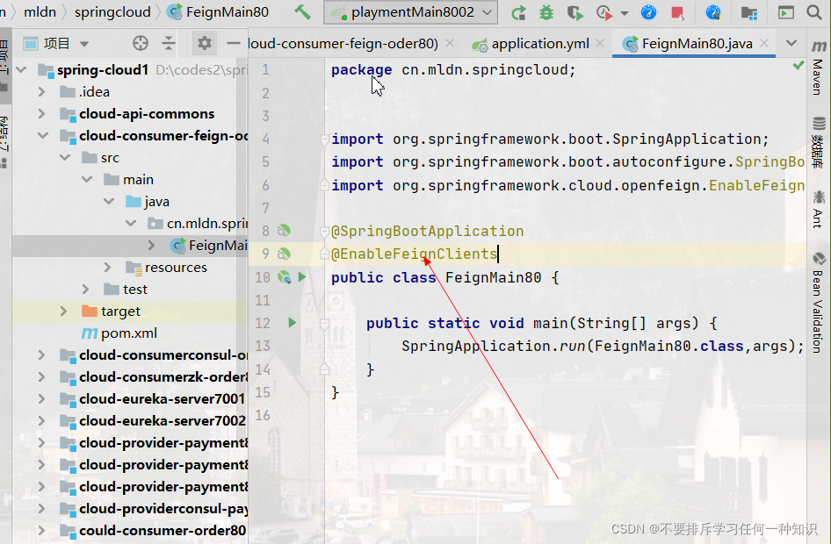The image size is (831, 544).
Task: Open the playmentMain8002 run configuration dropdown
Action: 411,12
